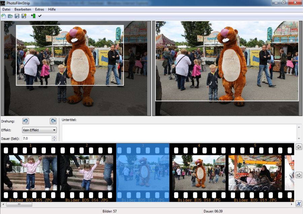Open the Bearbeiten menu
Viewport: 303px width, 214px height.
click(23, 9)
